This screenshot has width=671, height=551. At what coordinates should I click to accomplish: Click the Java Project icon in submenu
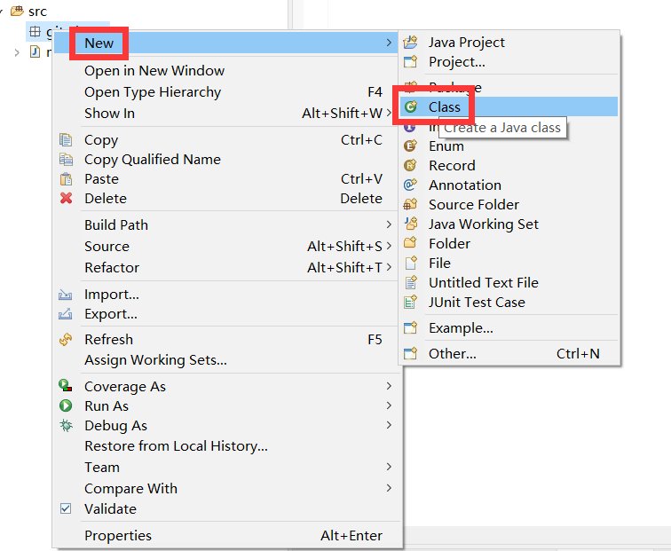(x=410, y=43)
